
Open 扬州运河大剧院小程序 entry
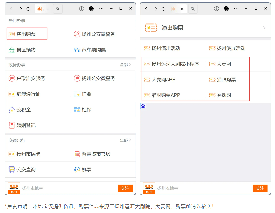point(171,64)
